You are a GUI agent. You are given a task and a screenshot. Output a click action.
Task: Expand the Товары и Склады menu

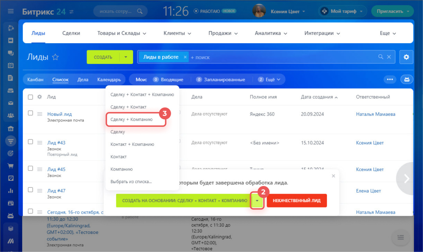(x=122, y=33)
